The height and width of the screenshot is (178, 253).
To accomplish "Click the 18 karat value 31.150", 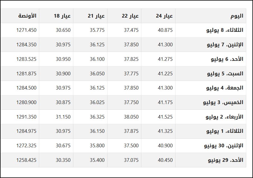I will tap(63, 117).
